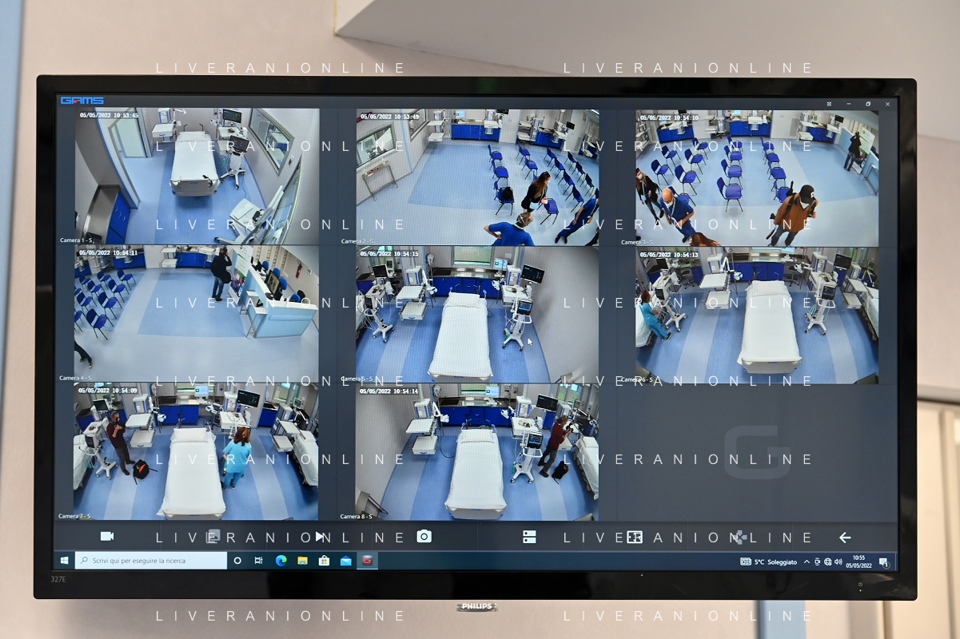960x639 pixels.
Task: Open File Explorer from the taskbar
Action: point(302,561)
